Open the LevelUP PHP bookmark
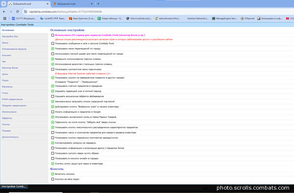Image resolution: width=294 pixels, height=193 pixels. 53,19
